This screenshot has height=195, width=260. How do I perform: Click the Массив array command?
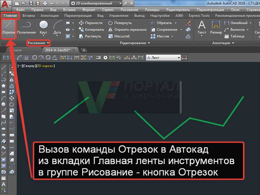tap(160, 36)
